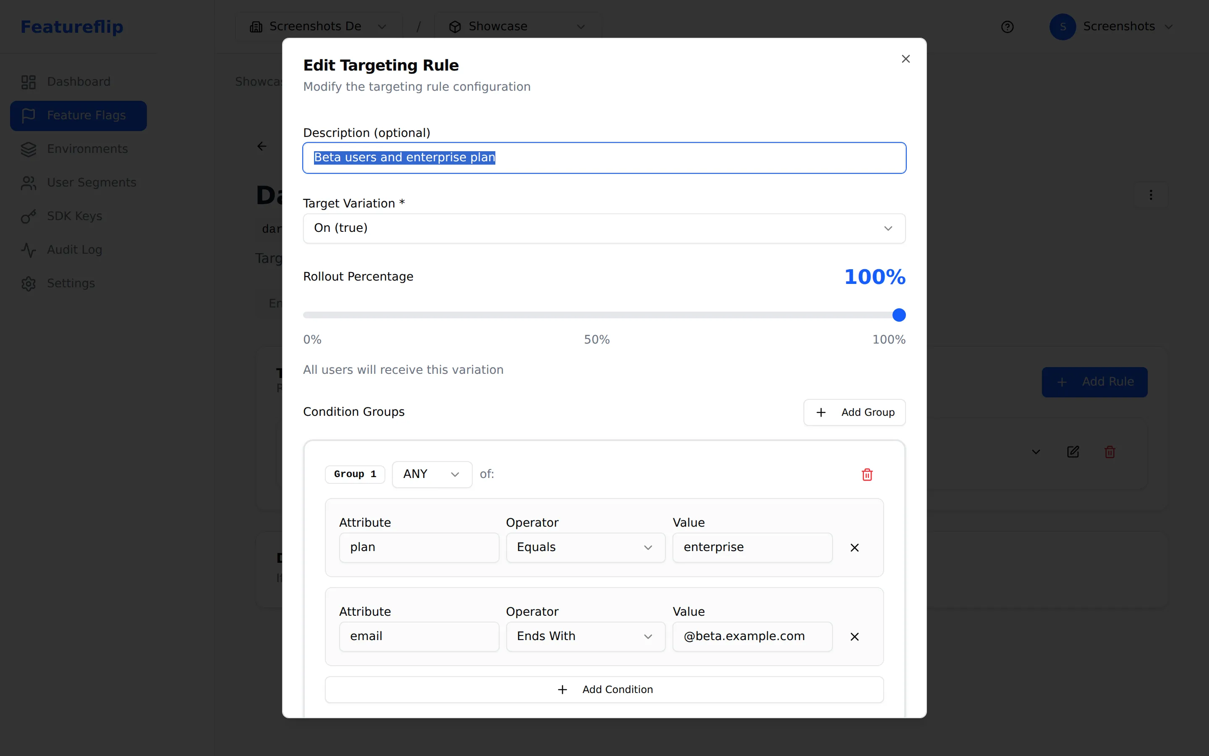Click the Settings gear icon
This screenshot has width=1209, height=756.
[x=29, y=283]
